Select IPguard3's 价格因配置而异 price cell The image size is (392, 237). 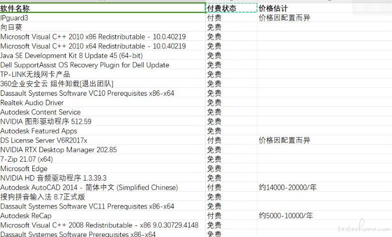click(325, 17)
